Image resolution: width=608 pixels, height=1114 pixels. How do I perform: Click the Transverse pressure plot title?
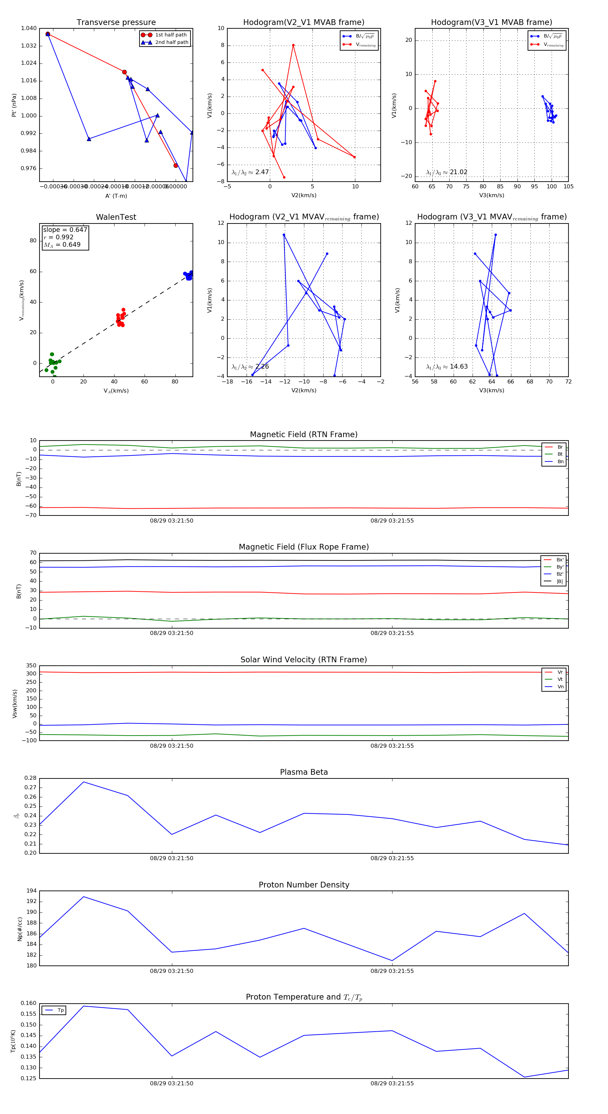[116, 23]
